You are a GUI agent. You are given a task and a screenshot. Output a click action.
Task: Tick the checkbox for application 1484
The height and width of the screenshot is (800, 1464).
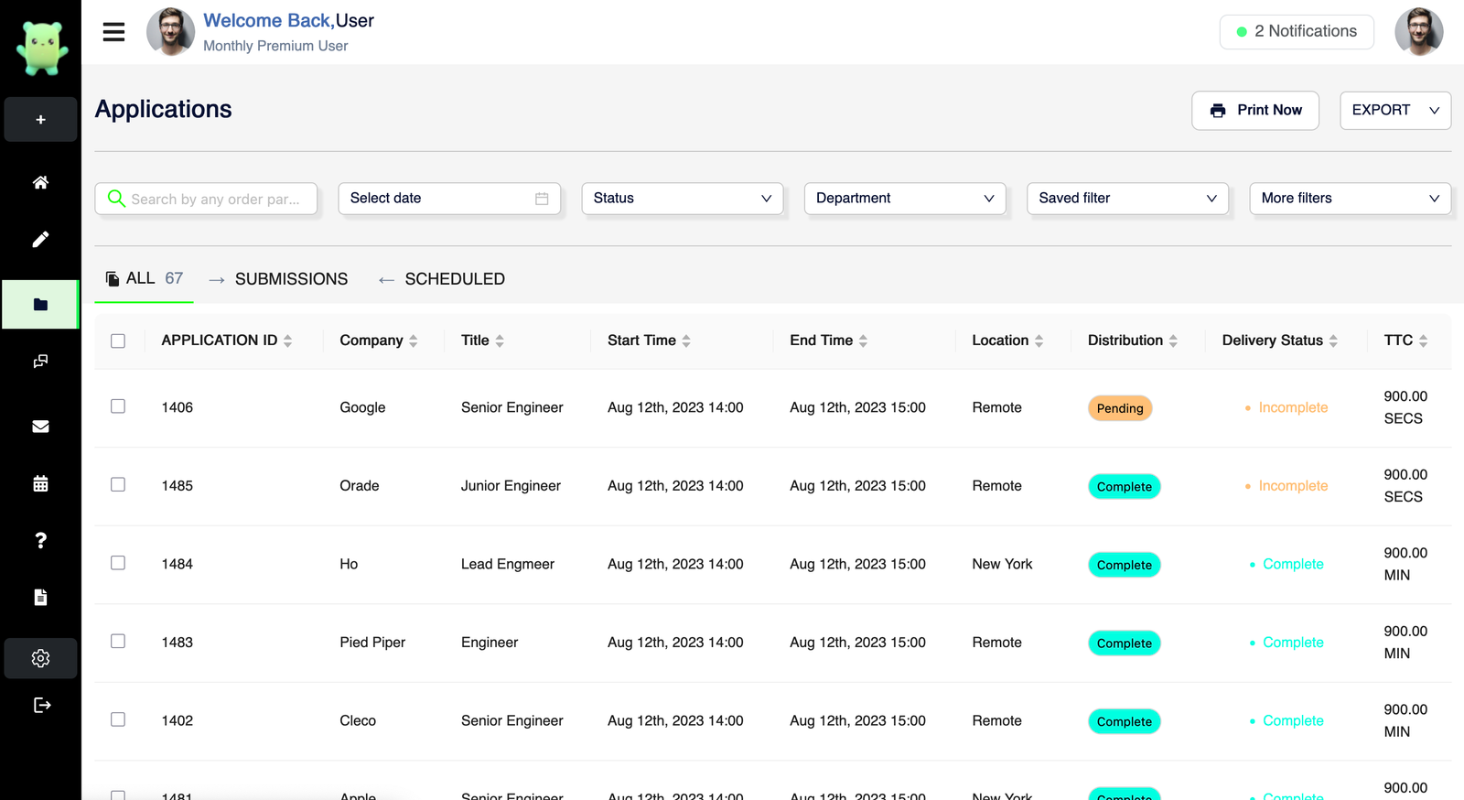[118, 563]
